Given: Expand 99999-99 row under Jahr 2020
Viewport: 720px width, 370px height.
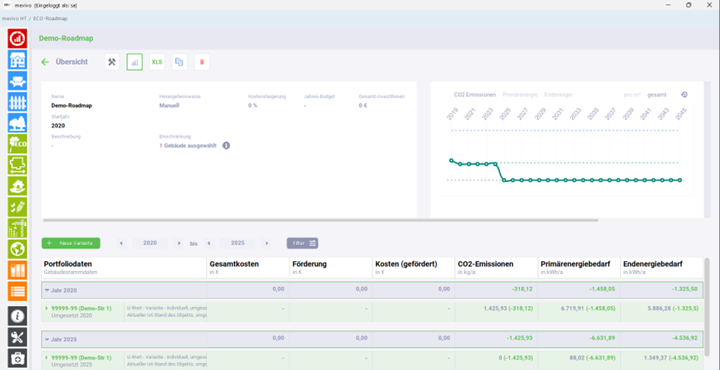Looking at the screenshot, I should pyautogui.click(x=46, y=308).
